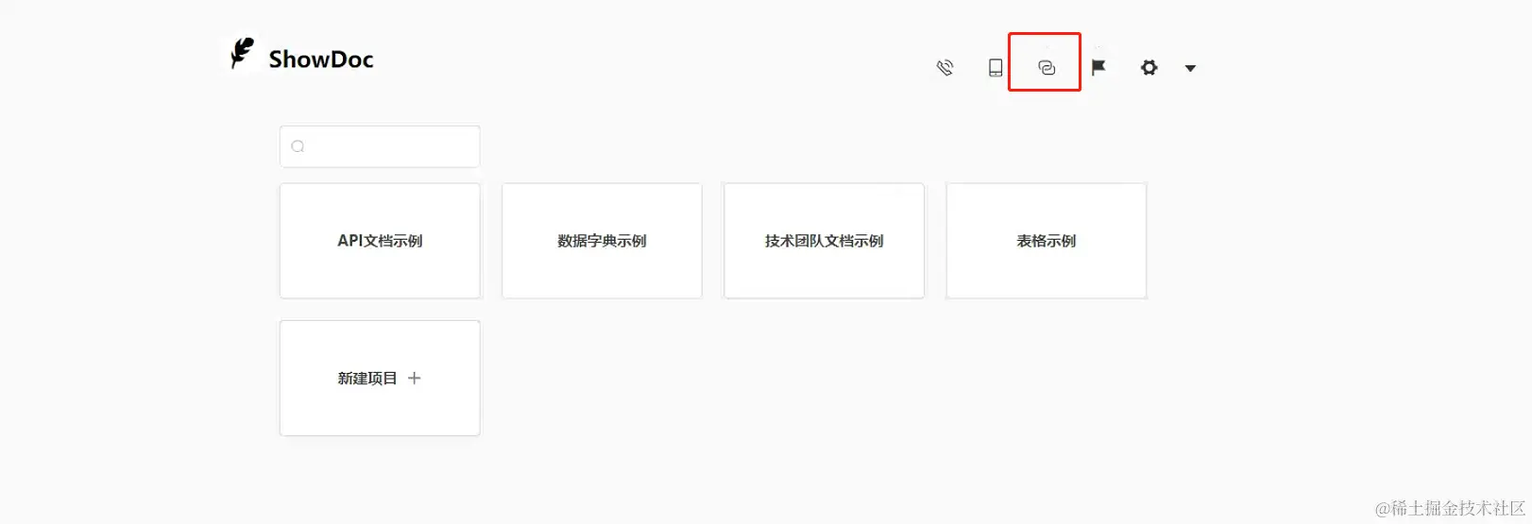
Task: Click the plus icon beside 新建项目
Action: coord(414,378)
